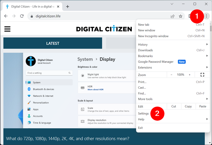Open the site security lock icon
Viewport: 212px width, 145px height.
click(x=32, y=16)
